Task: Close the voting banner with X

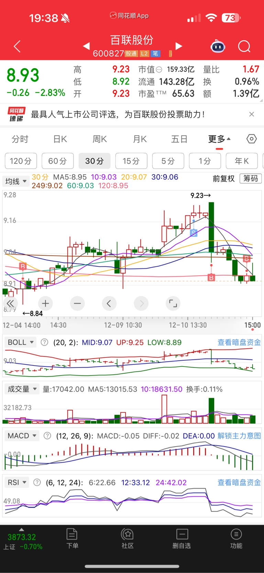Action: pos(252,114)
